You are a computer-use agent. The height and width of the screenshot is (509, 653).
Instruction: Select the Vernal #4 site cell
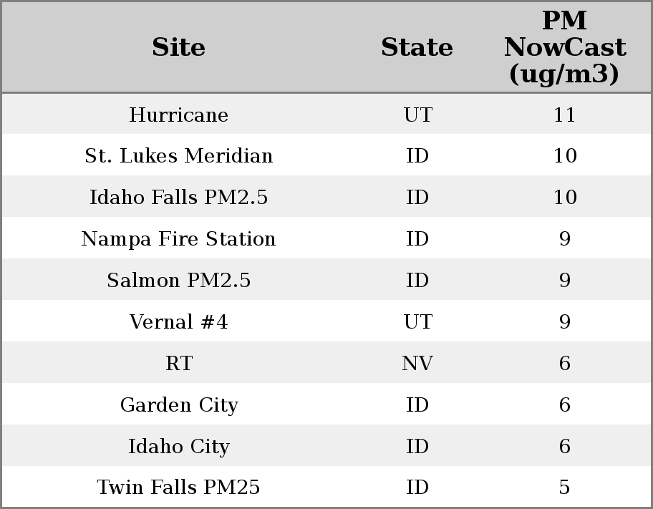(179, 322)
